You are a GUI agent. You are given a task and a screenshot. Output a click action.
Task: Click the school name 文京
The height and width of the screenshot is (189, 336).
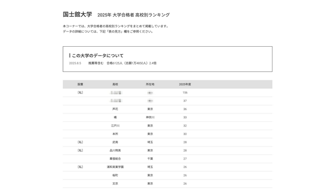[115, 184]
